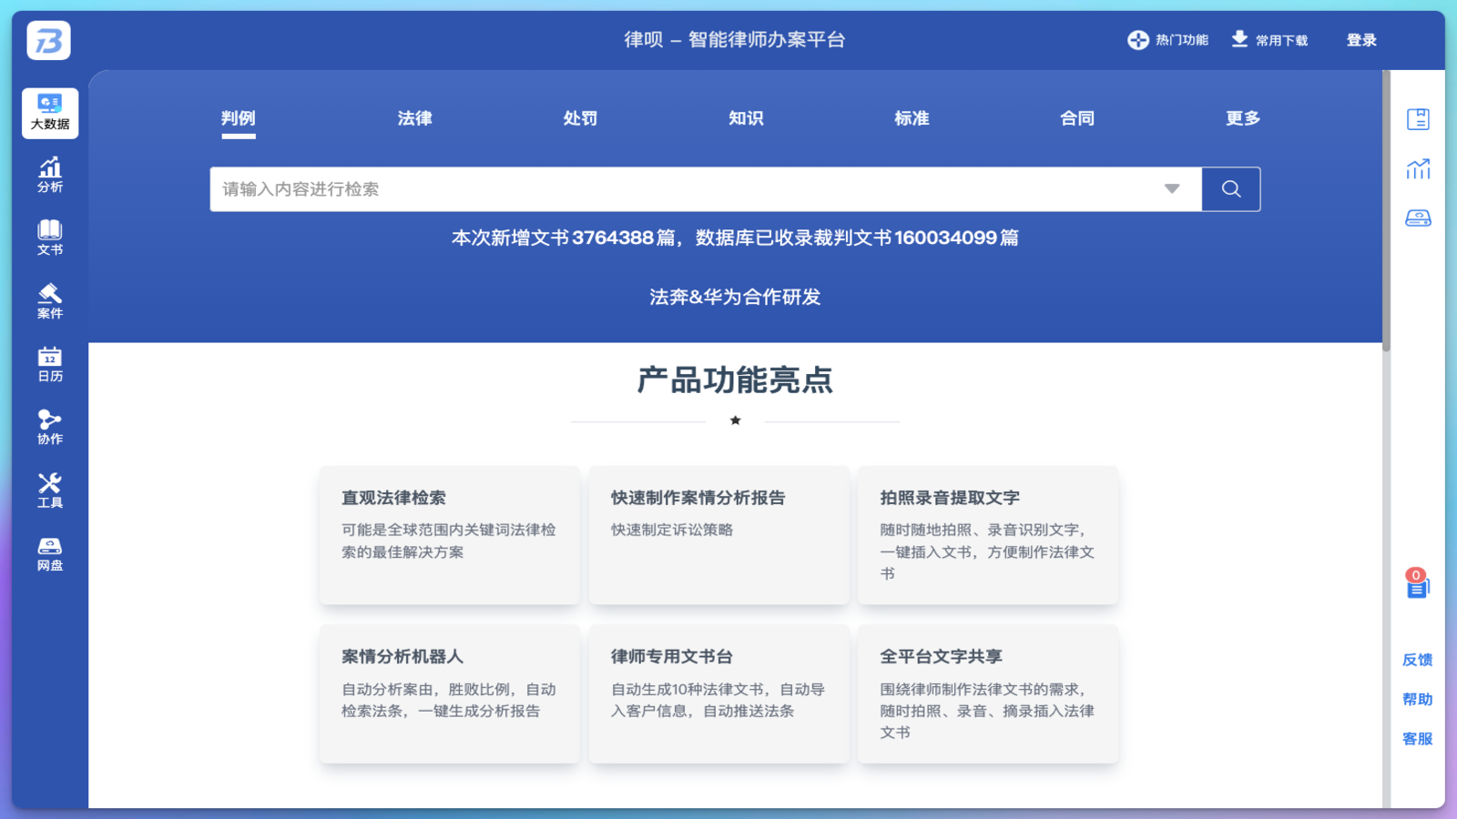Select the 协作 collaboration icon
This screenshot has height=819, width=1457.
50,427
